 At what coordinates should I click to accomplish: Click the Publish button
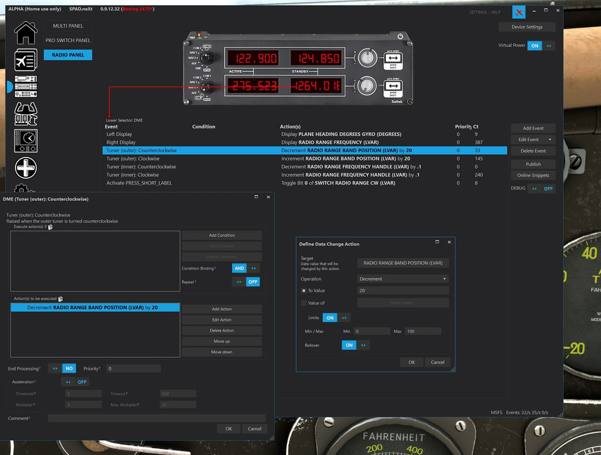pyautogui.click(x=533, y=164)
